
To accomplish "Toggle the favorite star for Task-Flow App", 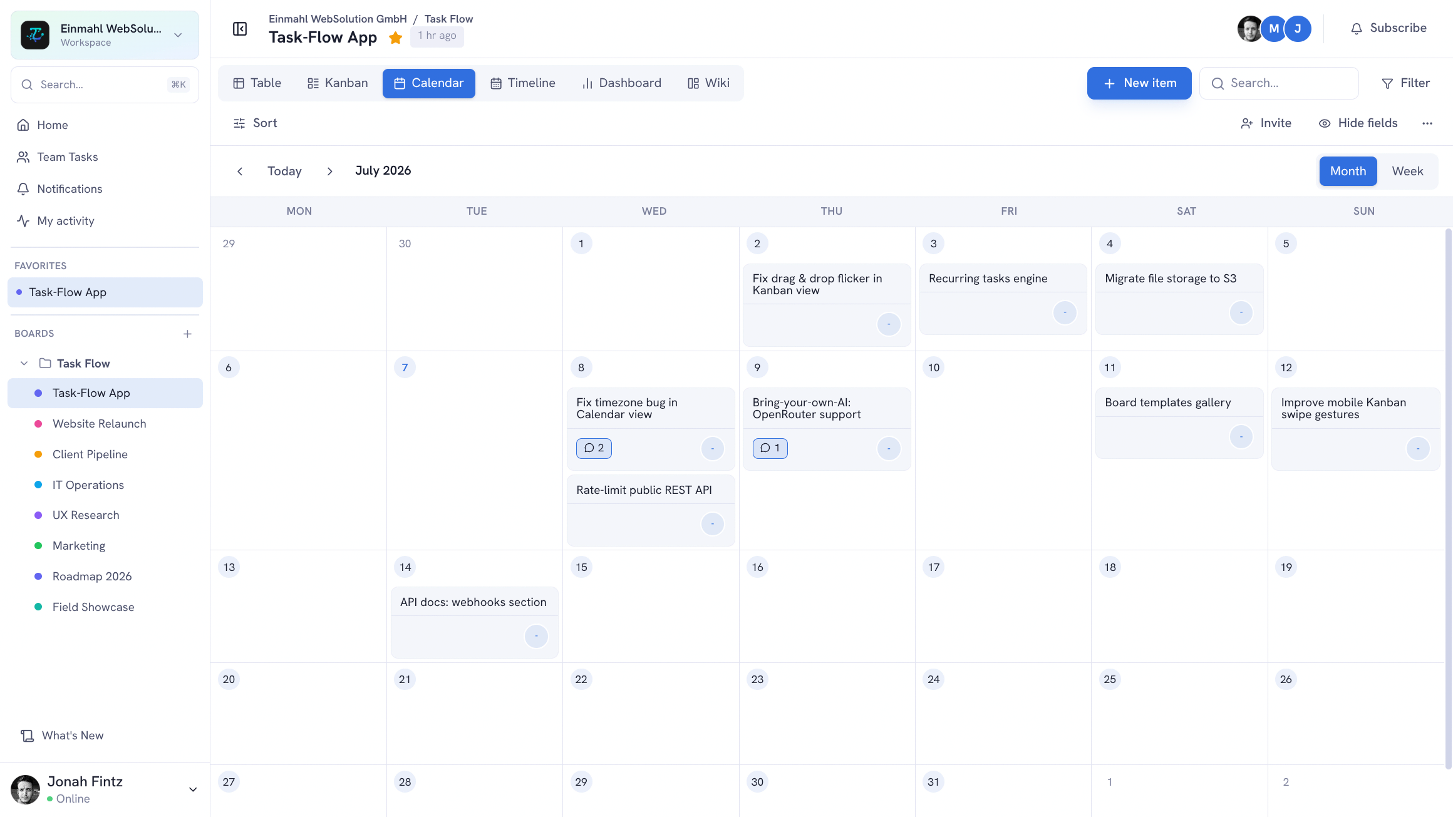I will click(x=395, y=38).
